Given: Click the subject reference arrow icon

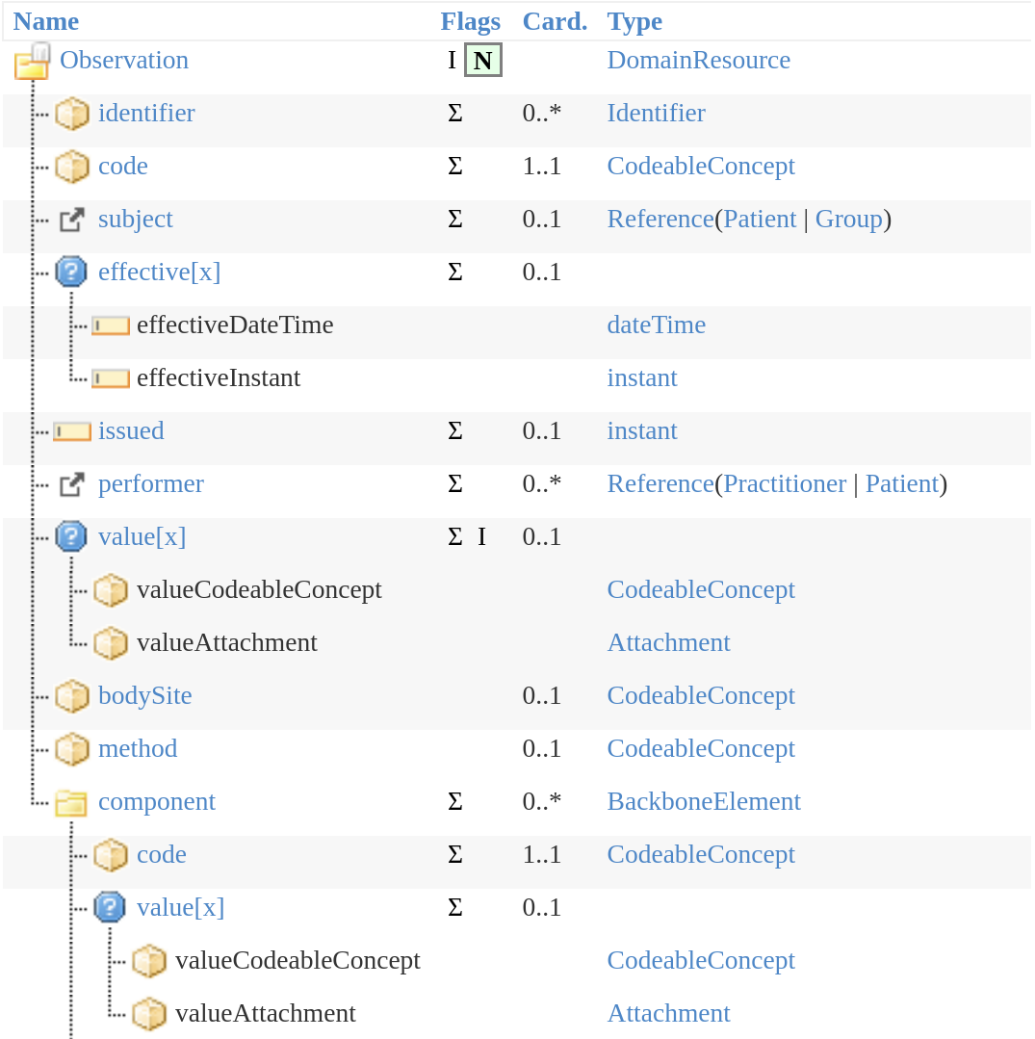Looking at the screenshot, I should 72,221.
